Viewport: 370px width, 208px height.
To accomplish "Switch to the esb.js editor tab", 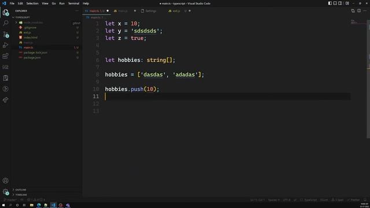I will [179, 11].
